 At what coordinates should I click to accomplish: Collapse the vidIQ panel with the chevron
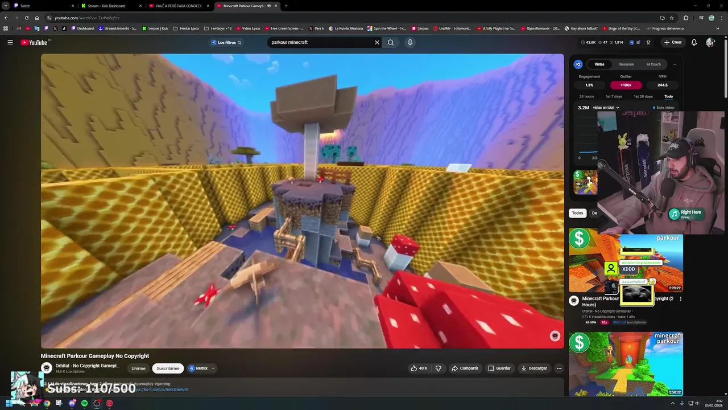tap(675, 64)
